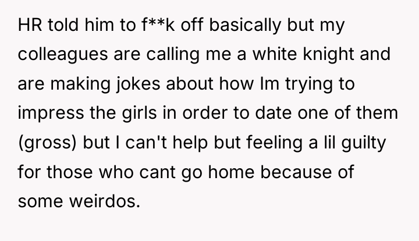Click the word "jokes"
This screenshot has width=419, height=241.
(x=138, y=85)
